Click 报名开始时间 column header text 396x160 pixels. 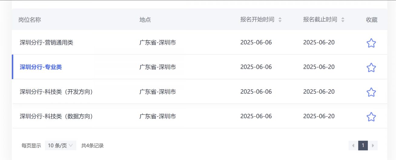(257, 20)
